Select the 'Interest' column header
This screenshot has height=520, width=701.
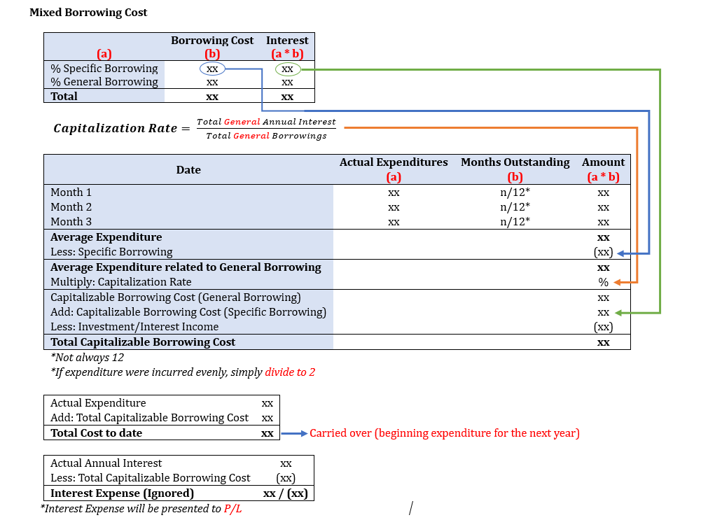point(287,40)
